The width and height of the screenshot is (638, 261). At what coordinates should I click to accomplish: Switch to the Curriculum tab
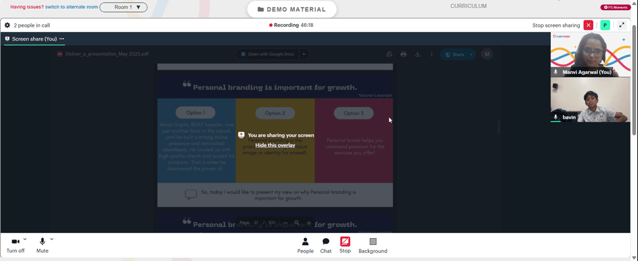click(x=468, y=6)
